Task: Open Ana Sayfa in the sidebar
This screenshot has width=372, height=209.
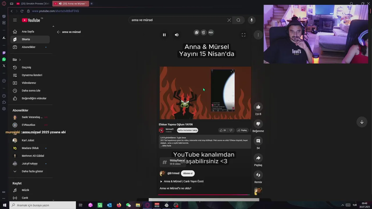Action: tap(30, 32)
